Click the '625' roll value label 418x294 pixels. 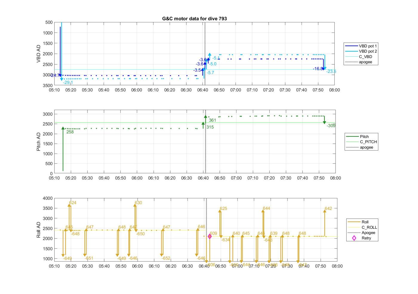[223, 209]
